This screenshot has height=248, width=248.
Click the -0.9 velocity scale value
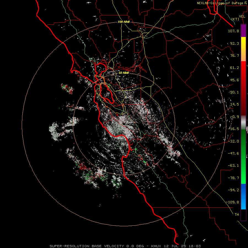tap(234, 117)
